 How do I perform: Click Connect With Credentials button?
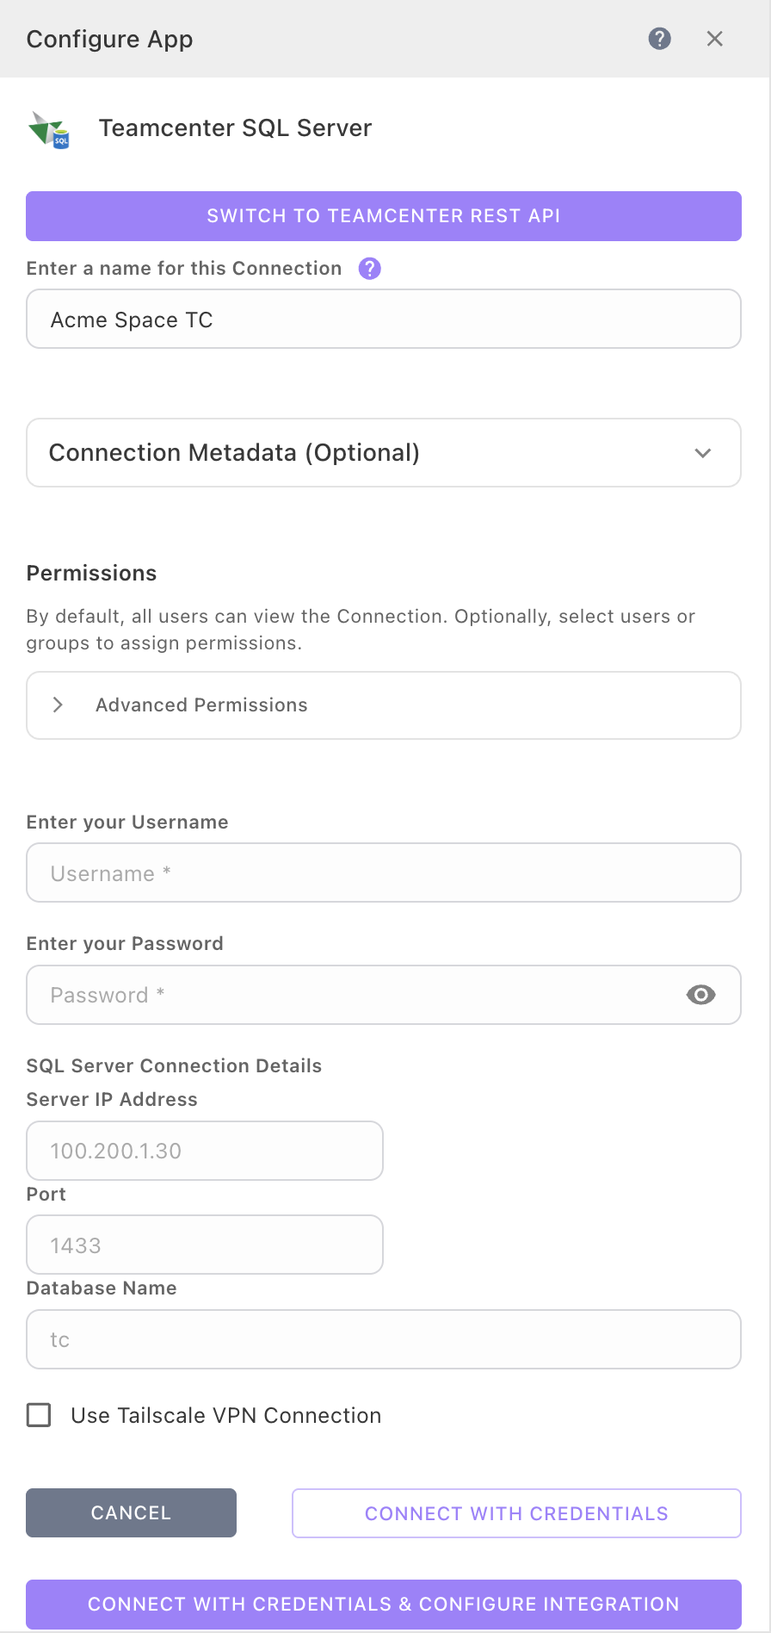(516, 1513)
